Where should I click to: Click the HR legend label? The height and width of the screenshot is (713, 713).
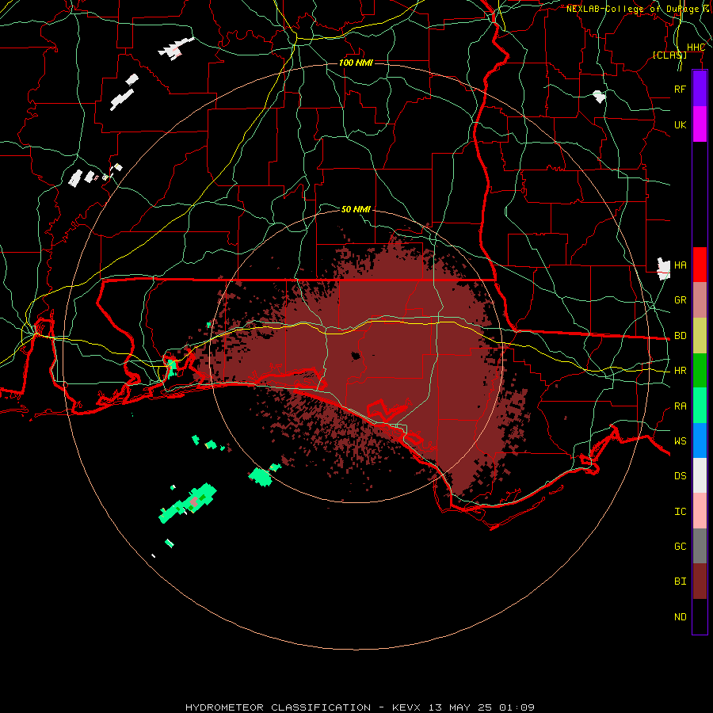click(680, 371)
